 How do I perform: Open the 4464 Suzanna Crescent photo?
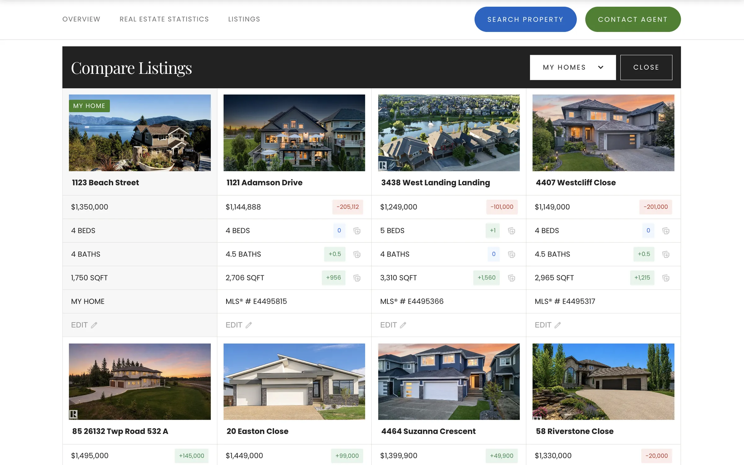tap(449, 382)
